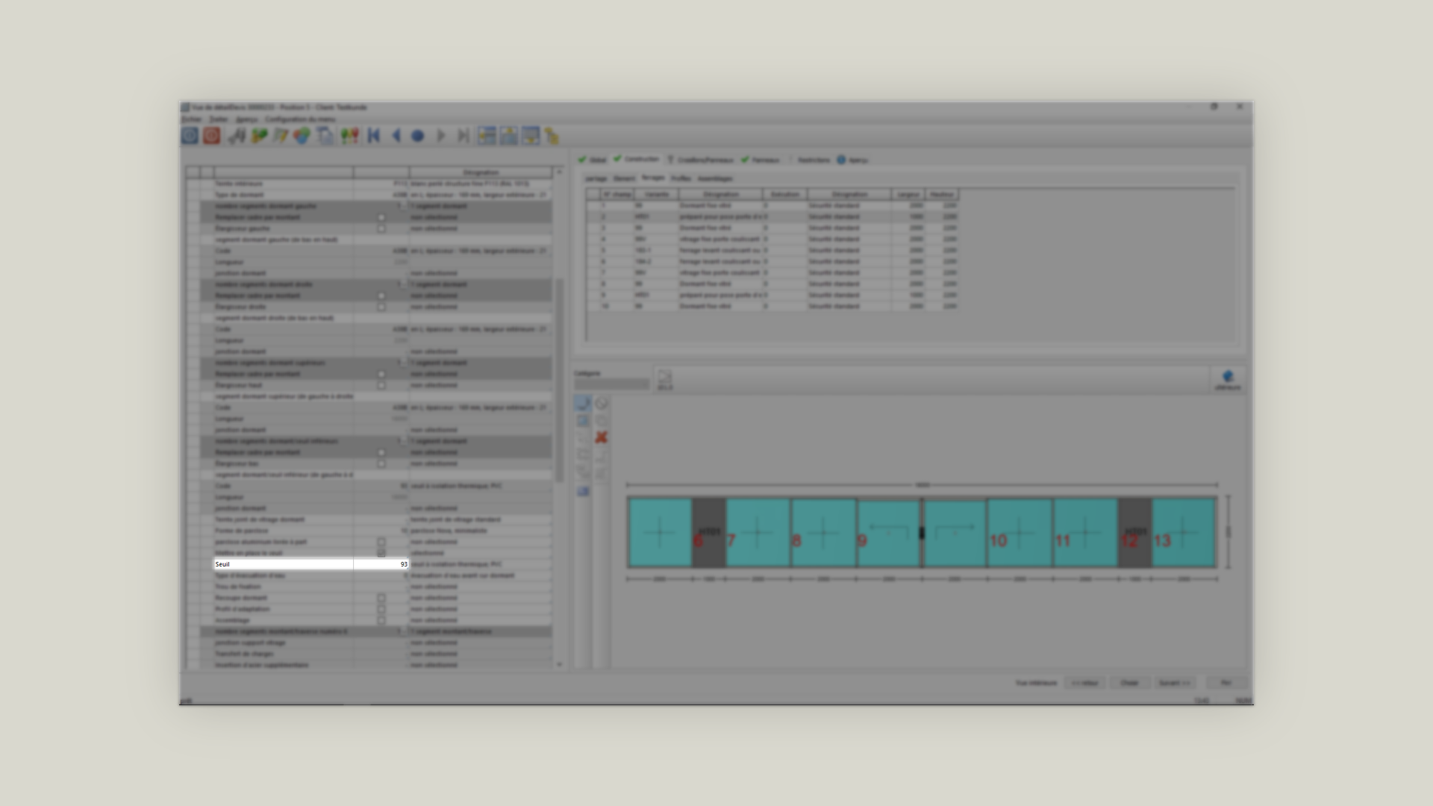This screenshot has width=1433, height=806.
Task: Toggle the 'Recoupe dormant' checkbox
Action: pos(381,598)
